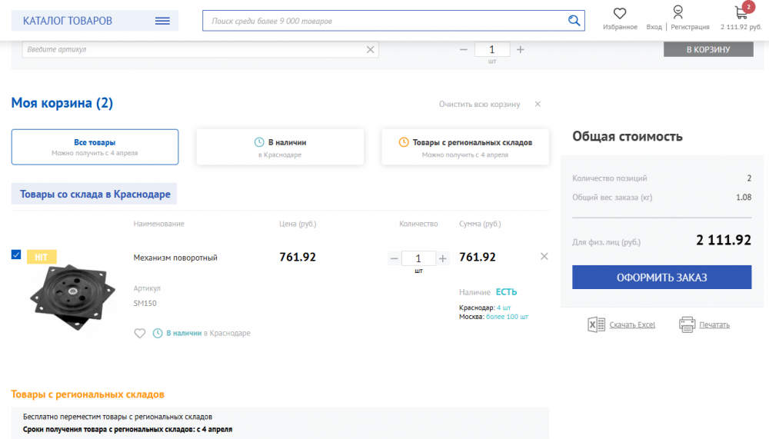This screenshot has height=439, width=769.
Task: Add Механизм поворотный to favorites
Action: 140,334
